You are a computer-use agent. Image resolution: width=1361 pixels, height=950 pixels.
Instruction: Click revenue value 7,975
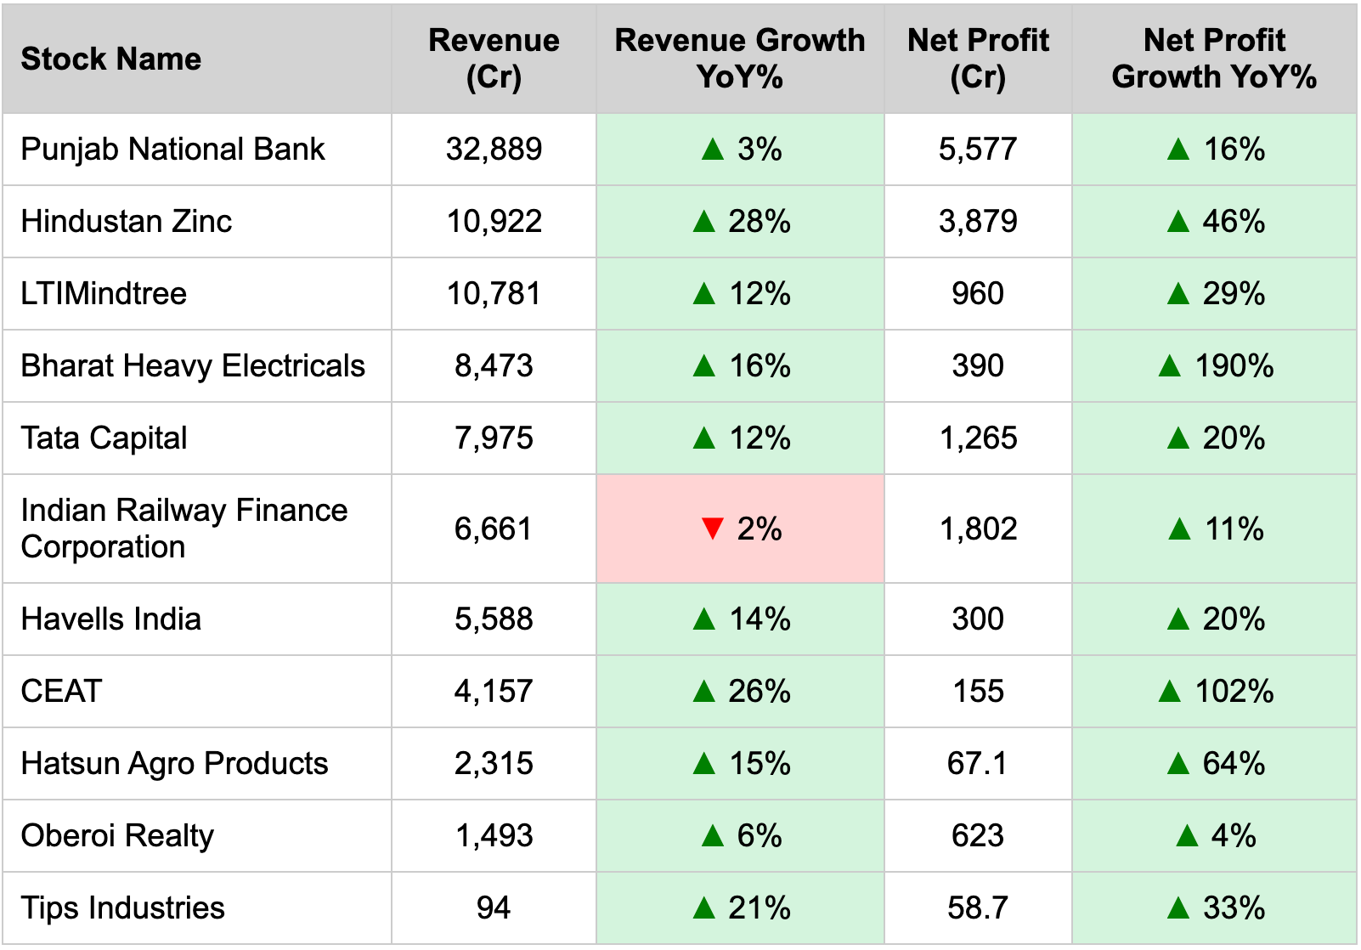494,438
